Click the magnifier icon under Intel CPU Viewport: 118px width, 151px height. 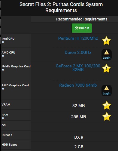point(3,42)
